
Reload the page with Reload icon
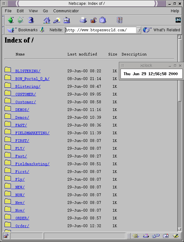tap(31, 20)
